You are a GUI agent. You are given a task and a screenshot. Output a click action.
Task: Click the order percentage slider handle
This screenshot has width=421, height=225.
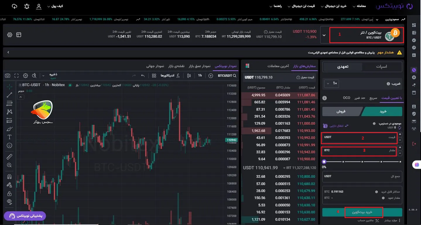point(324,161)
